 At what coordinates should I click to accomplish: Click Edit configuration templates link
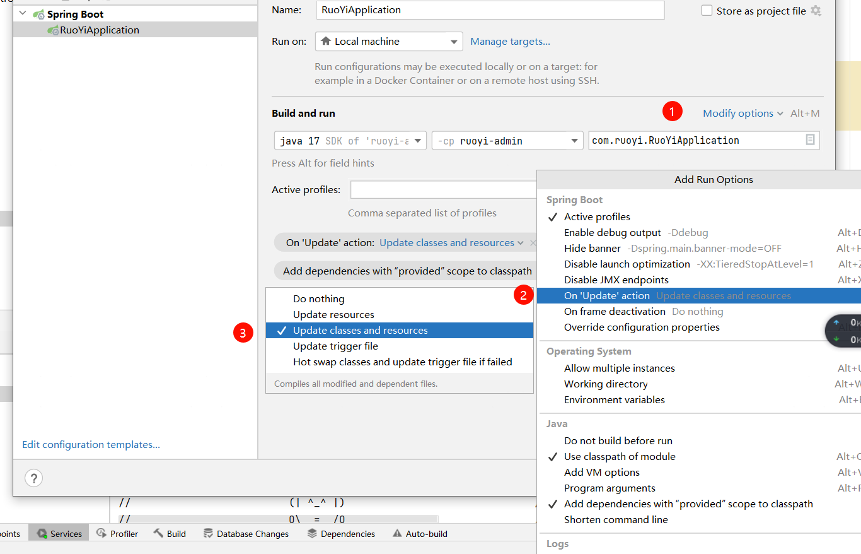point(91,444)
